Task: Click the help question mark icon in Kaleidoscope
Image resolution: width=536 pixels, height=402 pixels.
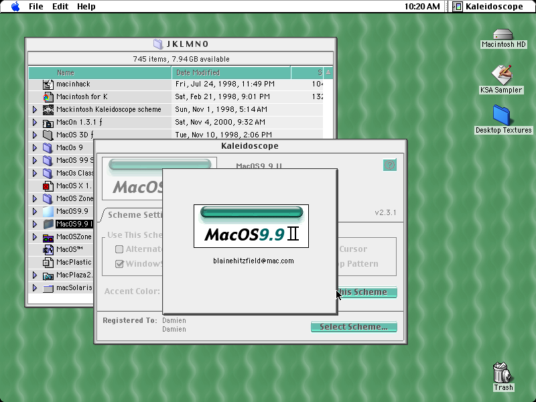Action: pyautogui.click(x=390, y=165)
